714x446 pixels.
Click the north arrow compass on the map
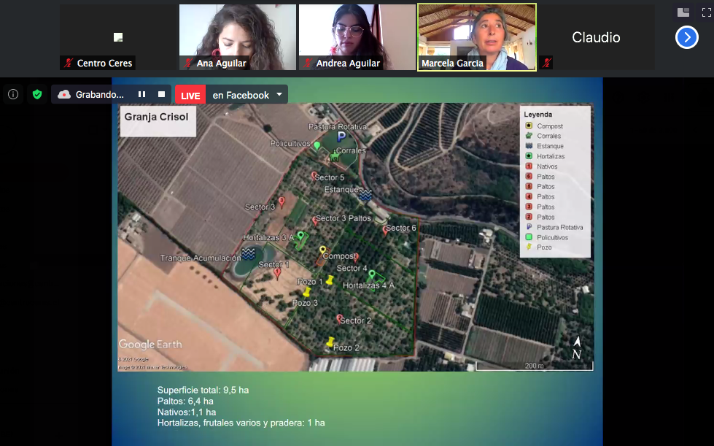click(577, 348)
